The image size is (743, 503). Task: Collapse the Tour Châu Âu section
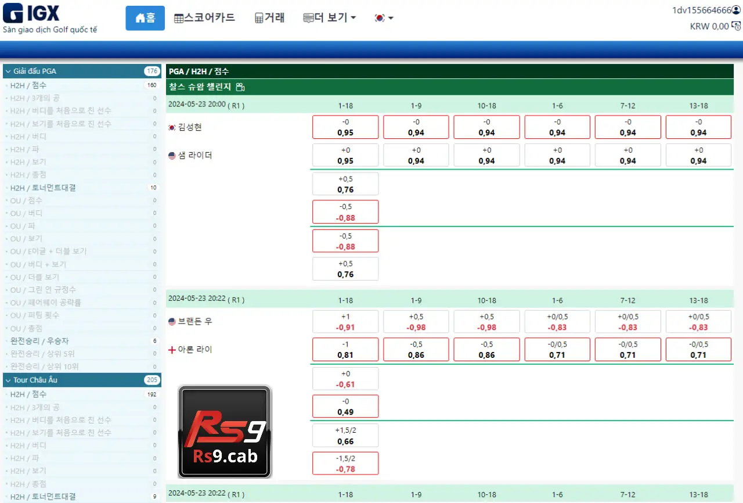(x=82, y=380)
